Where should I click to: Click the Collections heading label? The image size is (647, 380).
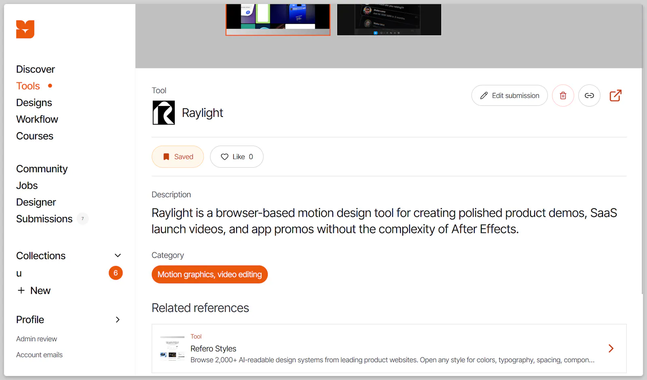click(41, 255)
